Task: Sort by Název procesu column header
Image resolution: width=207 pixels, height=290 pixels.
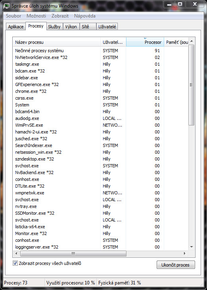Action: (57, 42)
